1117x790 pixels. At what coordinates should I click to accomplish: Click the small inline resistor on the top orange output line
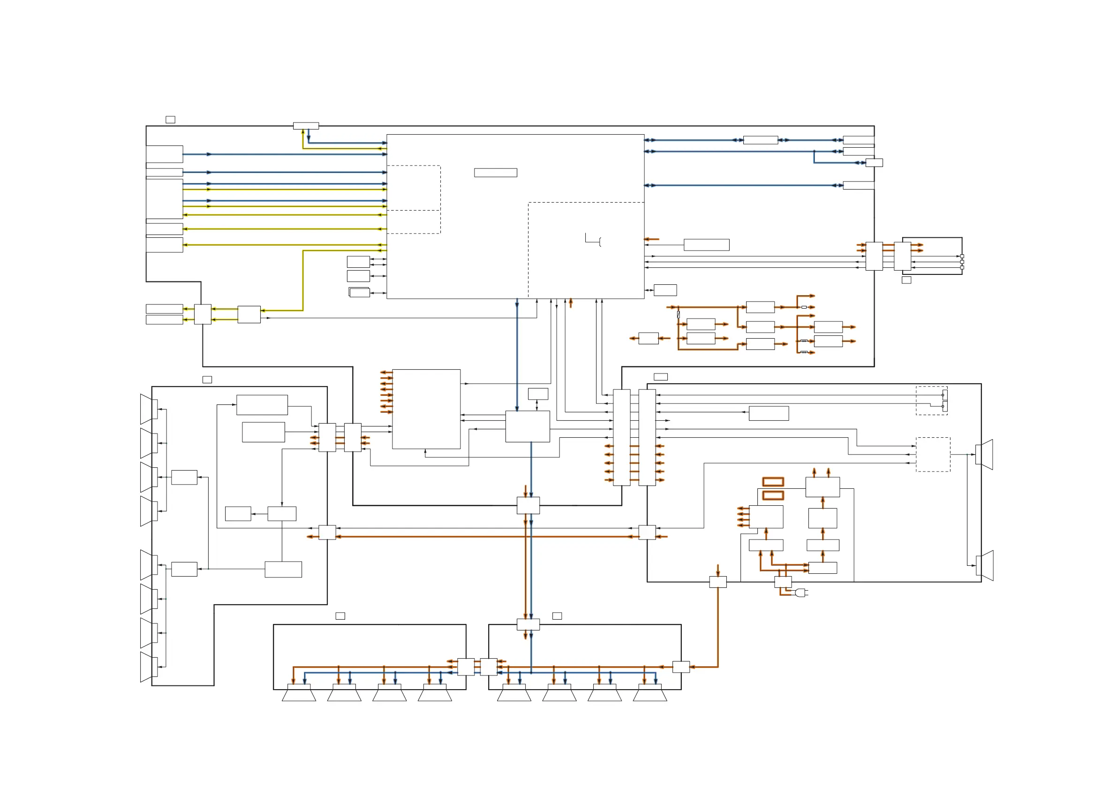[804, 307]
